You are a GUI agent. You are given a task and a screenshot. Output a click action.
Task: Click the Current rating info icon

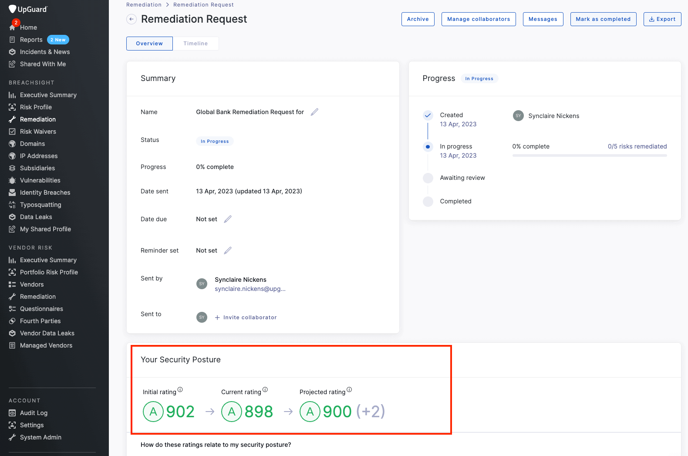[x=265, y=390]
